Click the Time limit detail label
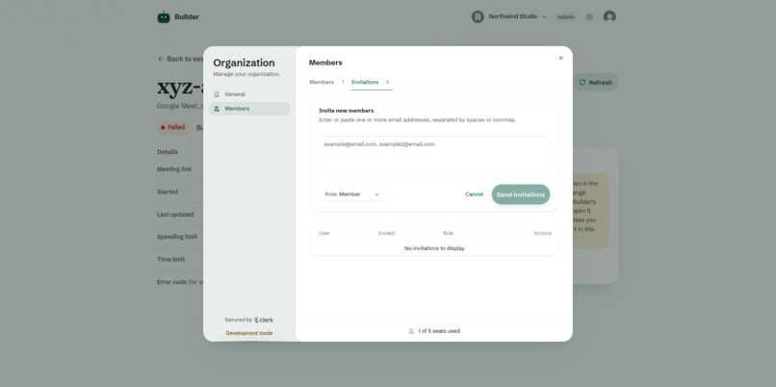776x387 pixels. coord(170,259)
